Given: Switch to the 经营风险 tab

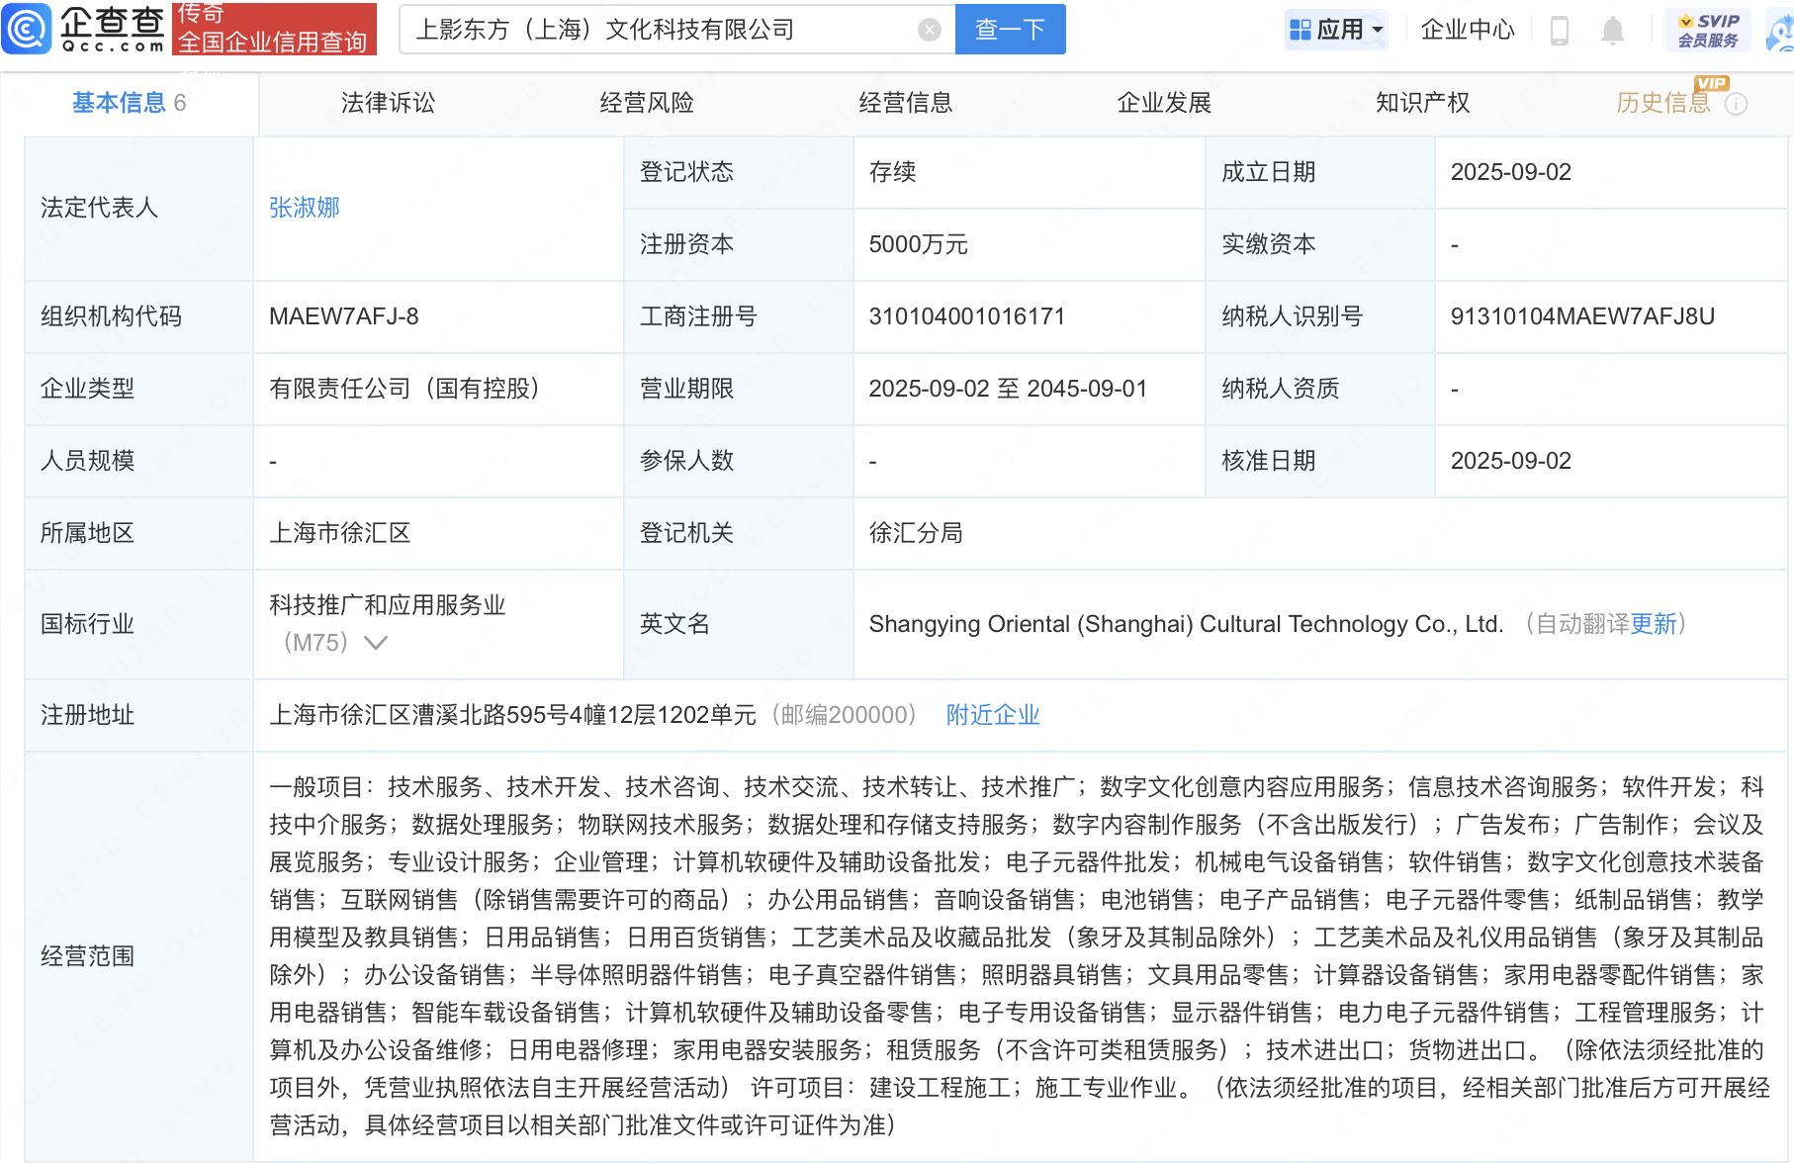Looking at the screenshot, I should tap(647, 103).
